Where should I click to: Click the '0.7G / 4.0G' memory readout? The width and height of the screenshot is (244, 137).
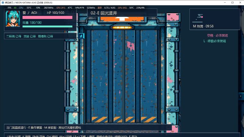(x=110, y=7)
